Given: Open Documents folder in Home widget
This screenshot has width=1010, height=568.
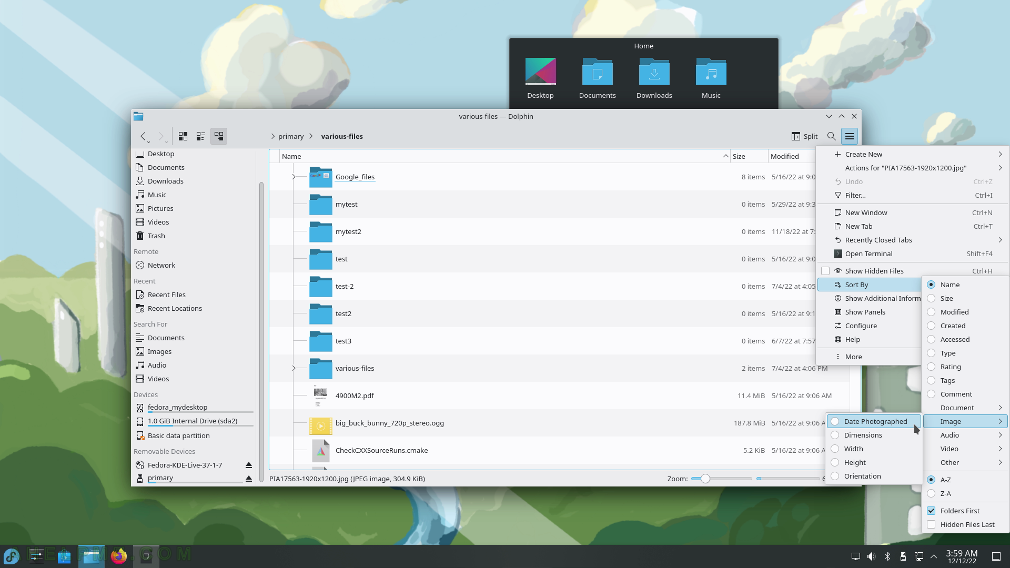Looking at the screenshot, I should [597, 78].
